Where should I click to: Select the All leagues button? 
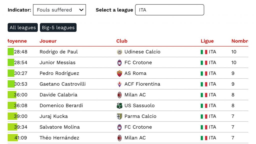(23, 27)
